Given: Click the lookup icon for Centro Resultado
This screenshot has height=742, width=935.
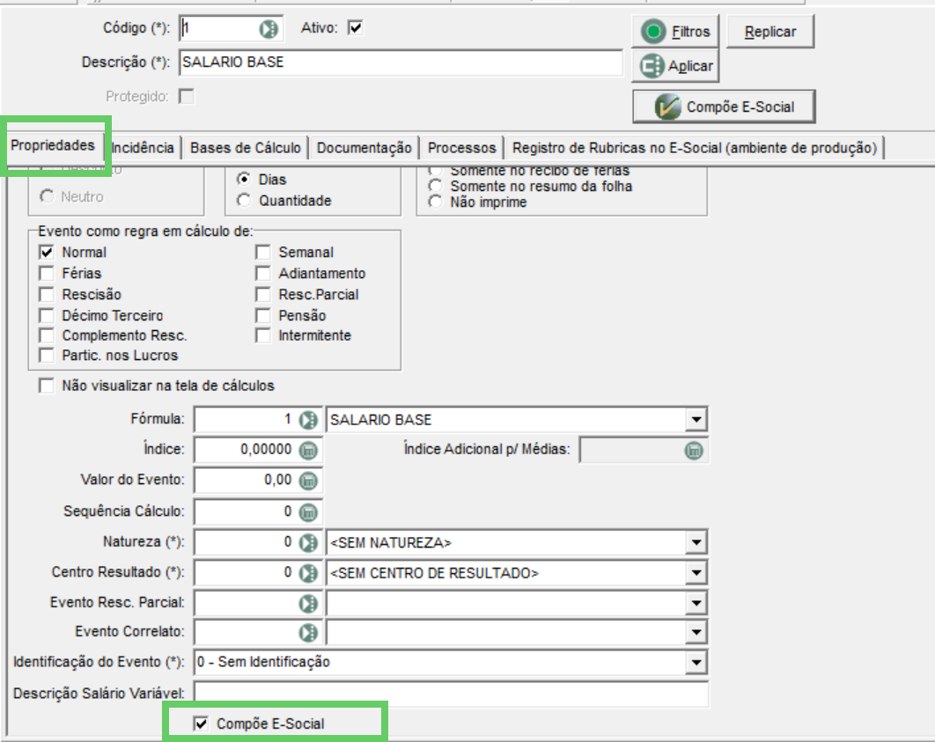Looking at the screenshot, I should click(308, 573).
